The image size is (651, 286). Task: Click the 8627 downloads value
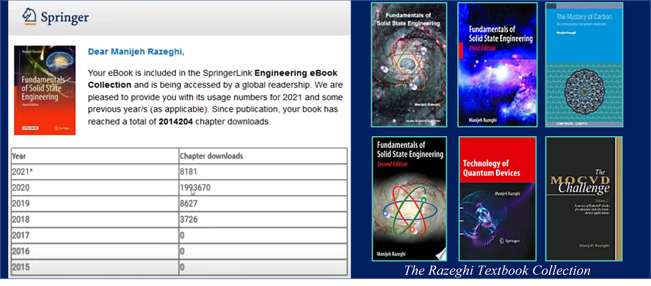point(188,204)
